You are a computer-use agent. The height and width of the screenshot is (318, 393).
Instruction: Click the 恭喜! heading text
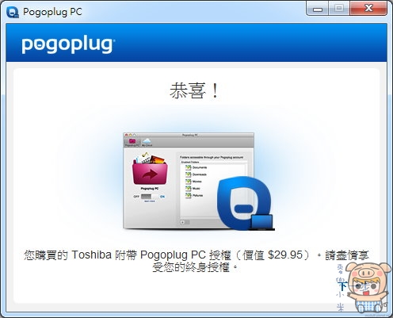pyautogui.click(x=194, y=90)
